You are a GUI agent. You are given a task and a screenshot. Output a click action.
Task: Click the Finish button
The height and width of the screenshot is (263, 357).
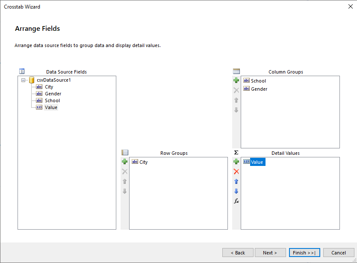pos(304,252)
